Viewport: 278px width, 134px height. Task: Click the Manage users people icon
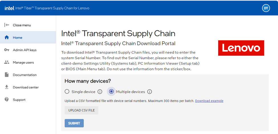[7, 62]
